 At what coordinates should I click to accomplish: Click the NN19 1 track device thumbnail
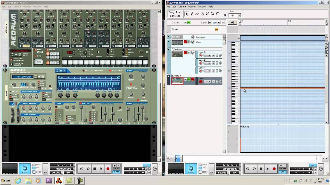click(x=177, y=81)
